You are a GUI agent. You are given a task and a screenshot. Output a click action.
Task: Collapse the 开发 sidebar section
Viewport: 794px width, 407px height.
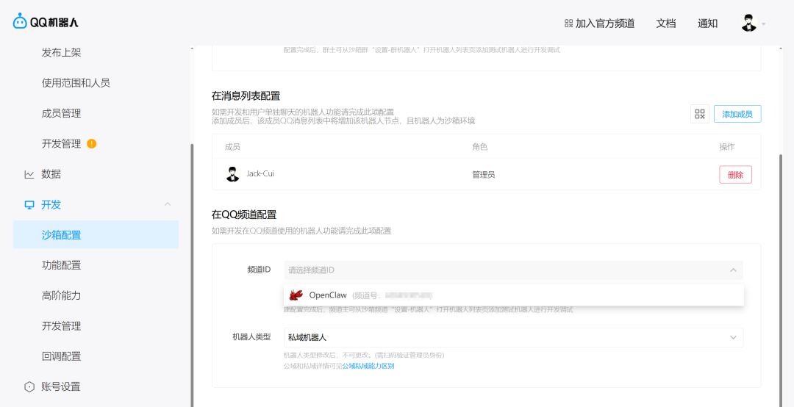[x=168, y=204]
